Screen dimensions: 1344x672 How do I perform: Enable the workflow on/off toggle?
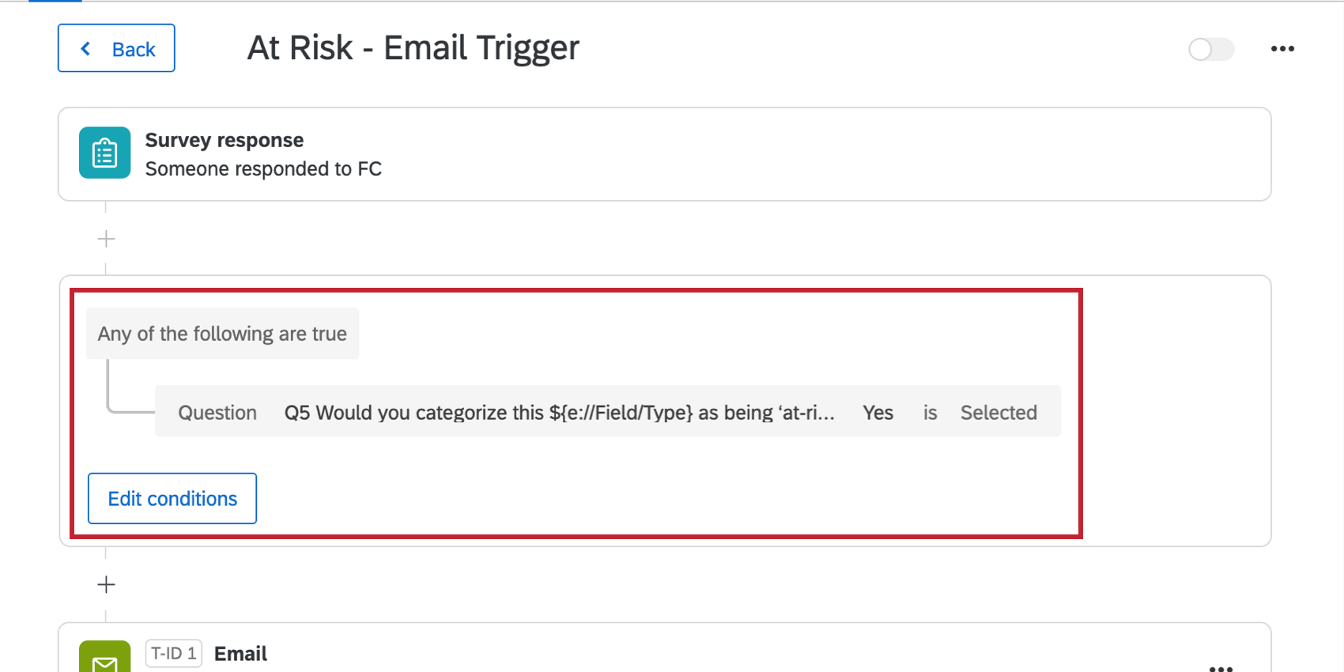[1210, 49]
